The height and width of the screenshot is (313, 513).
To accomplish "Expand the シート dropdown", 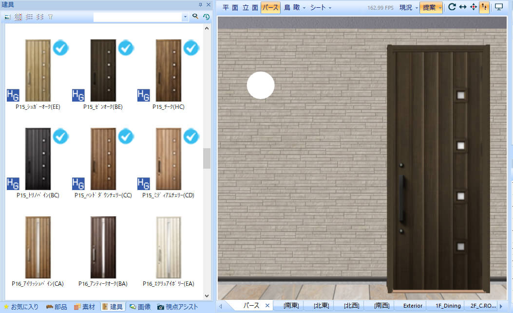I will pyautogui.click(x=330, y=8).
